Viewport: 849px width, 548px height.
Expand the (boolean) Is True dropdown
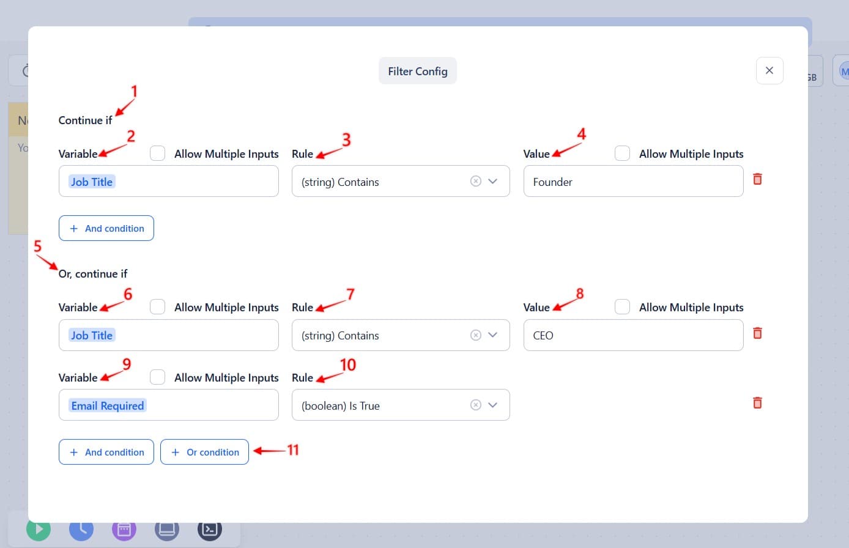(x=493, y=405)
